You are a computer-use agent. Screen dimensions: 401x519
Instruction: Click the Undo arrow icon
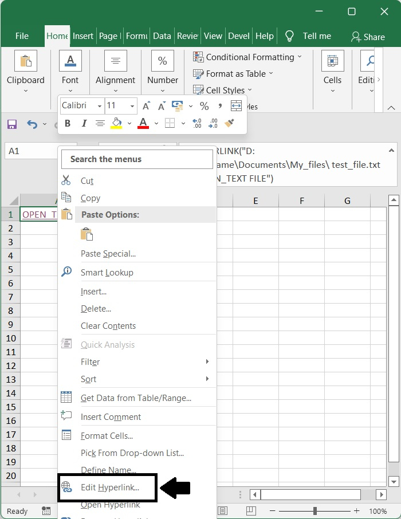[x=32, y=124]
